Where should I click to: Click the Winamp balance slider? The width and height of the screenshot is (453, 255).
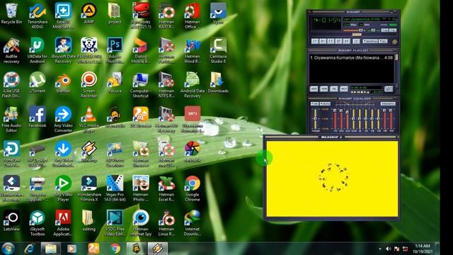coord(374,30)
